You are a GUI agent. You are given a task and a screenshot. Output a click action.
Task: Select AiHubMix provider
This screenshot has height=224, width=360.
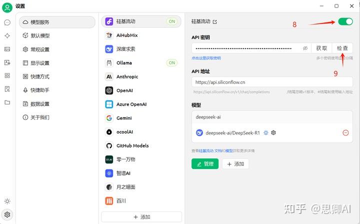[141, 35]
